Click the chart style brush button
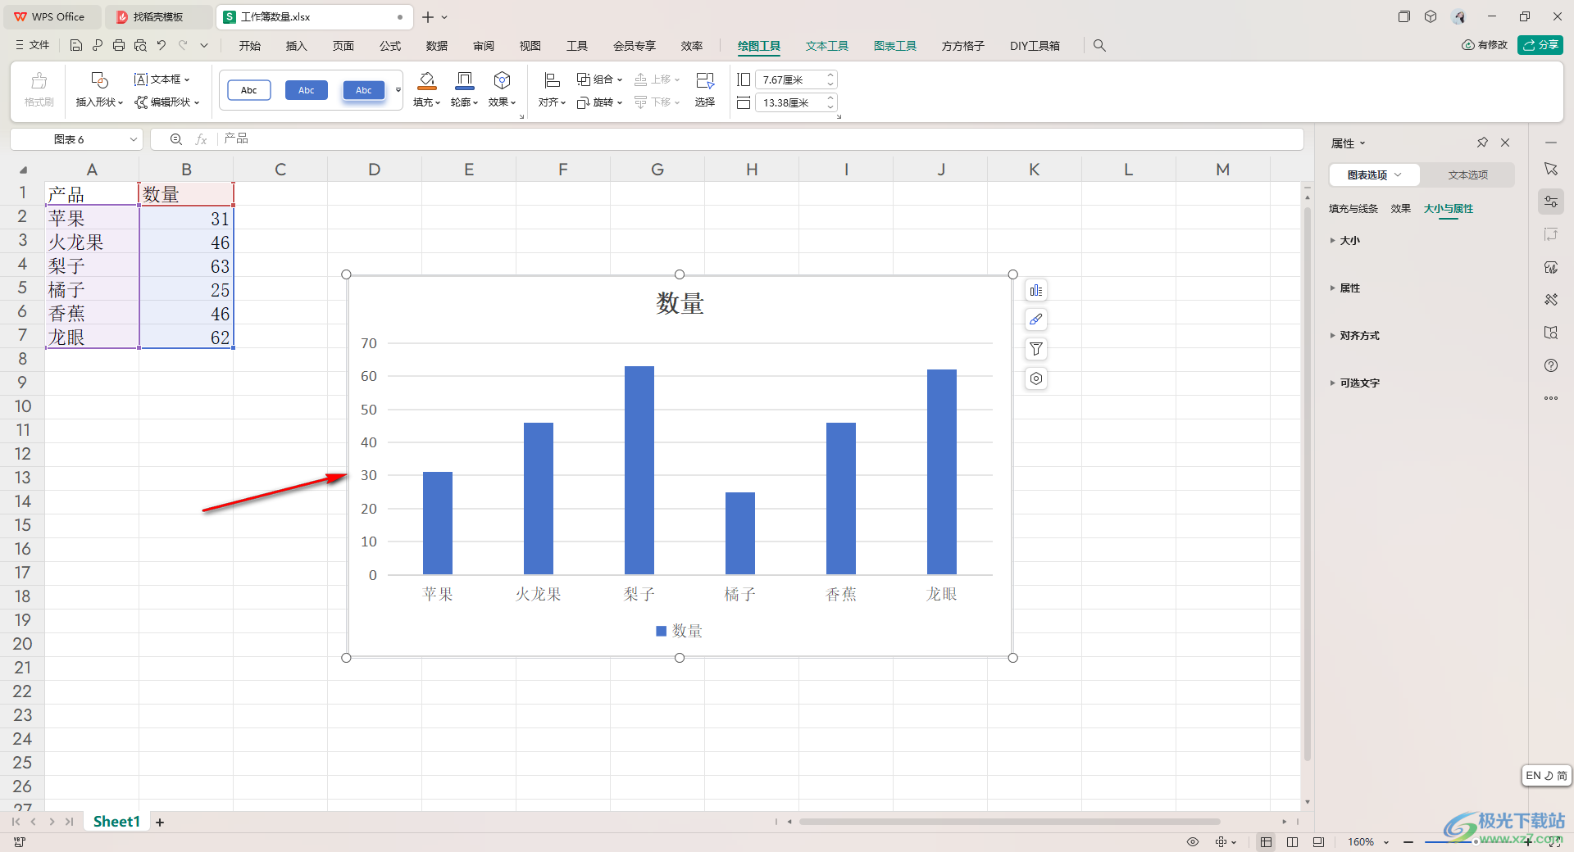The width and height of the screenshot is (1574, 852). pyautogui.click(x=1036, y=319)
